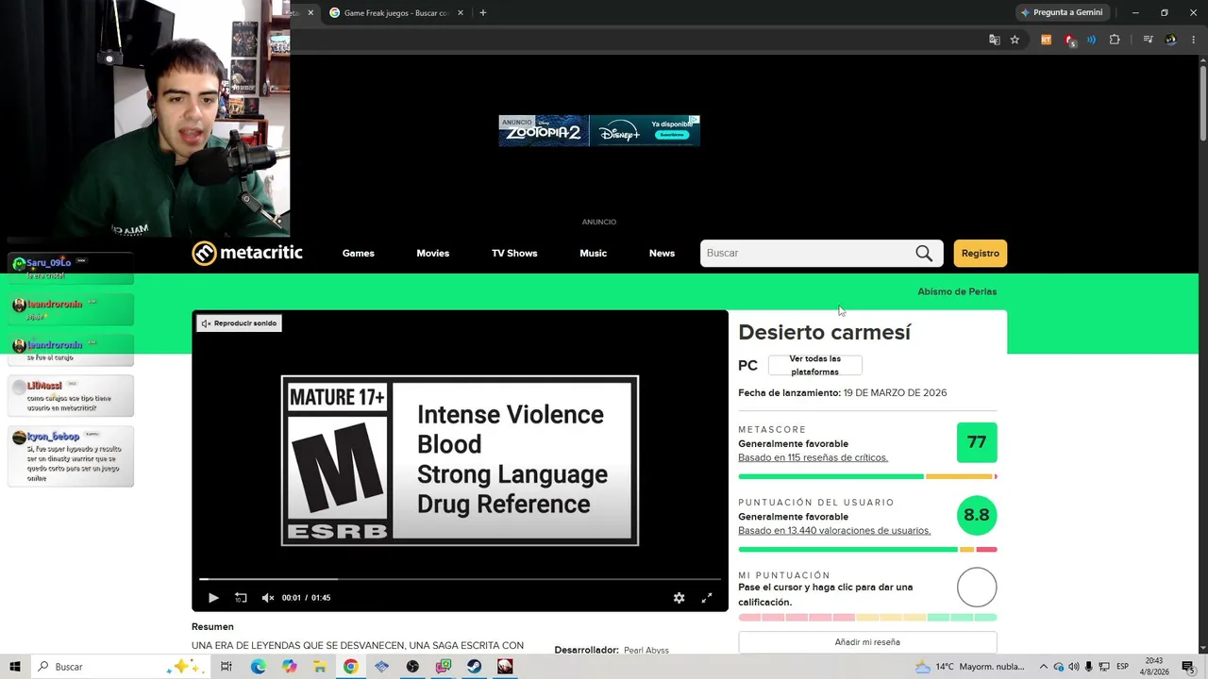This screenshot has height=679, width=1208.
Task: Click the Zootopia 2 Disney+ ad banner
Action: (x=599, y=131)
